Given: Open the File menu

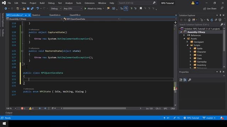Looking at the screenshot, I should (x=9, y=3).
